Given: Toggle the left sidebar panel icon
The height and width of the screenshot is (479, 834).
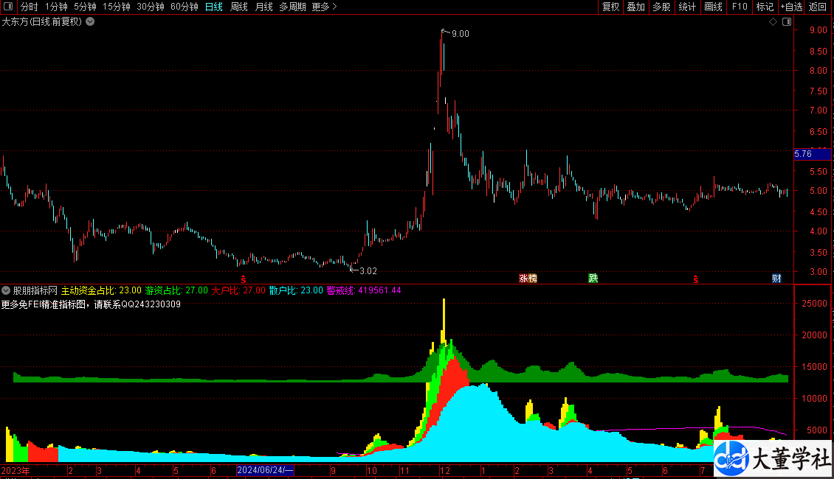Looking at the screenshot, I should click(7, 7).
